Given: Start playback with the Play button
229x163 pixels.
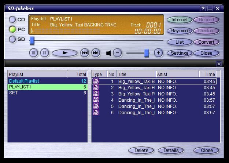Looking at the screenshot, I should (64, 53).
